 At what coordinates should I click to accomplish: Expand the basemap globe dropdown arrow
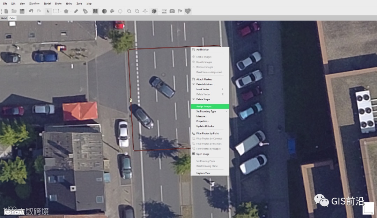click(159, 11)
